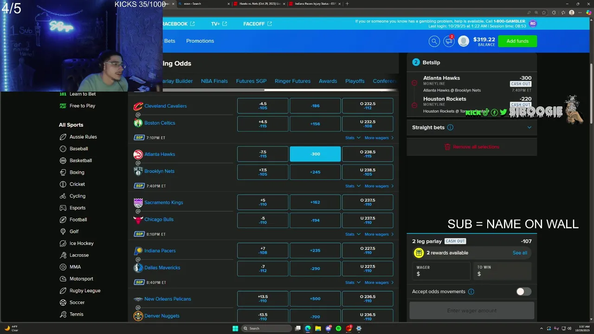Click the parlay Wager amount field

pos(441,271)
